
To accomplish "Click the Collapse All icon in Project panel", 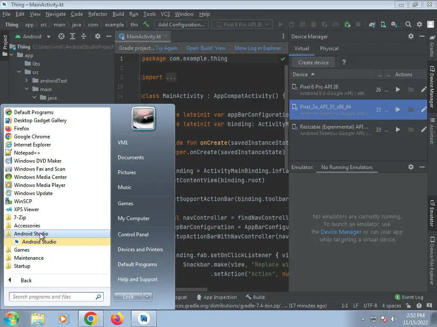I will [x=84, y=37].
